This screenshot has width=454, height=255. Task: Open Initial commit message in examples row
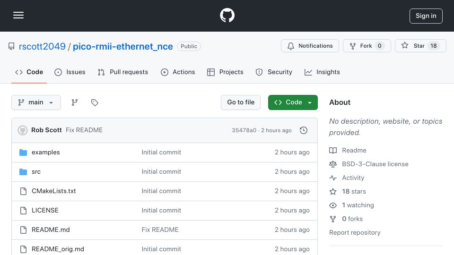(161, 153)
